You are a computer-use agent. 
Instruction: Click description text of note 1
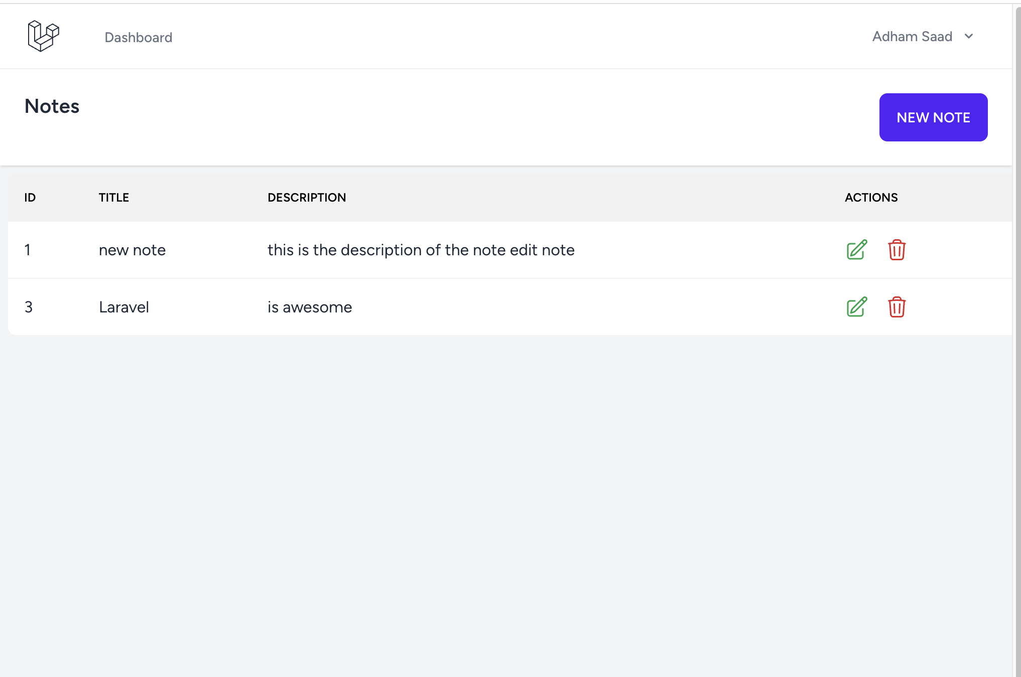(x=421, y=250)
